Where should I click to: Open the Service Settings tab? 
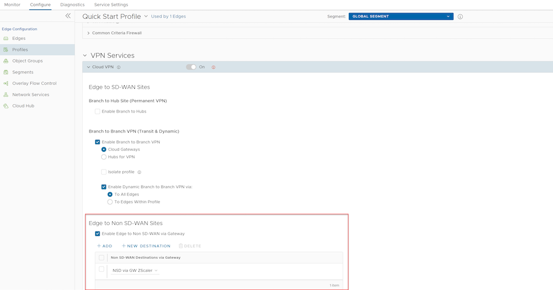tap(111, 5)
